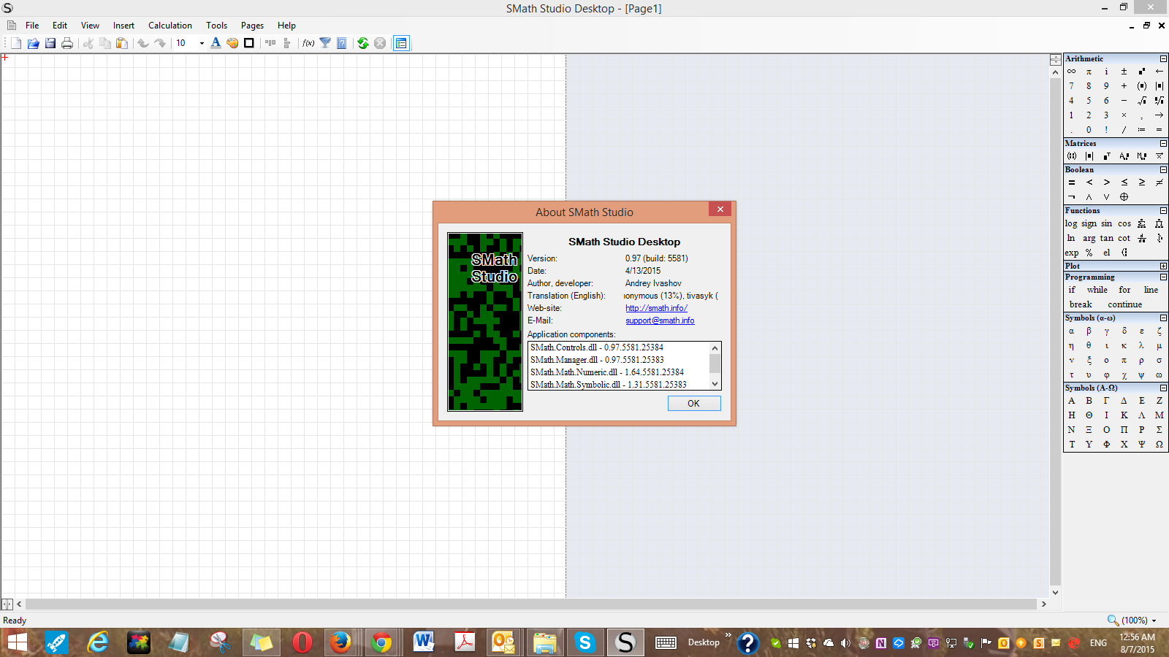
Task: Click the Firefox icon in taskbar
Action: coord(340,642)
